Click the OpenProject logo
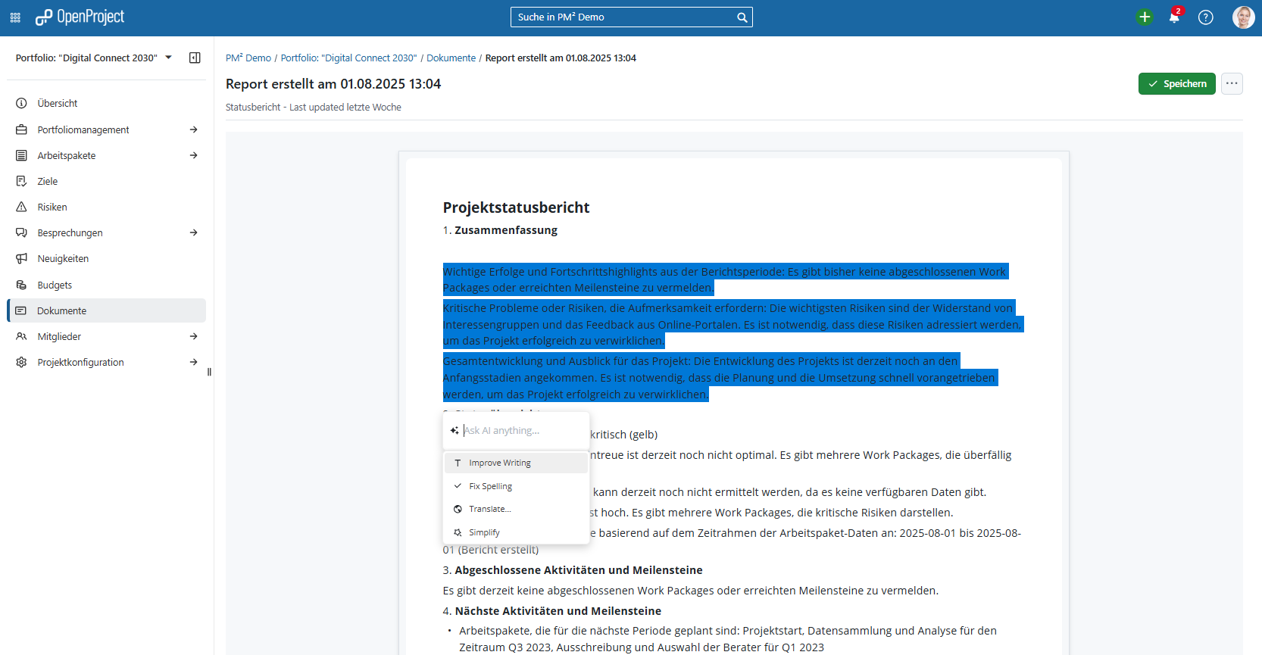The image size is (1262, 655). pos(80,17)
